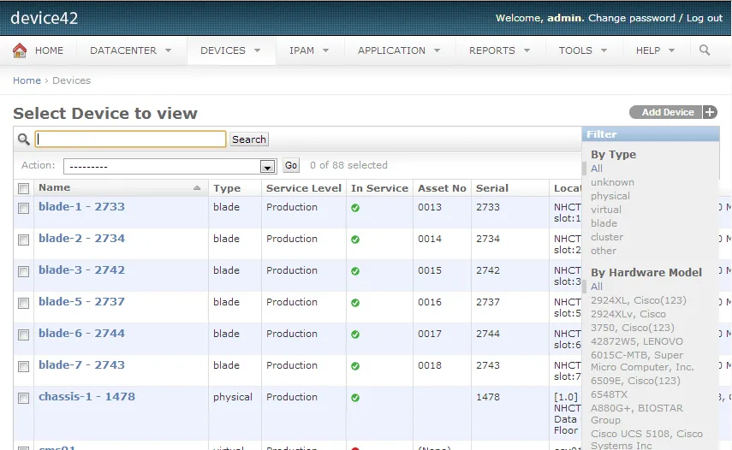This screenshot has height=450, width=732.
Task: Open the blade-5 - 2737 device link
Action: pos(81,302)
